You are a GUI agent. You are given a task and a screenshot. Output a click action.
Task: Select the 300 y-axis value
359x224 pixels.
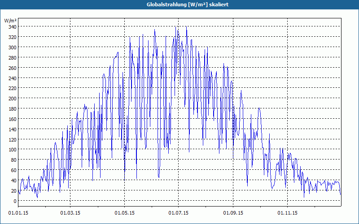(13, 47)
